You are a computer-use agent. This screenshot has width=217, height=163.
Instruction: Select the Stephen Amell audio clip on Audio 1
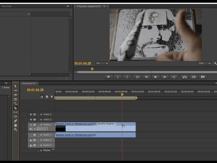click(x=95, y=135)
